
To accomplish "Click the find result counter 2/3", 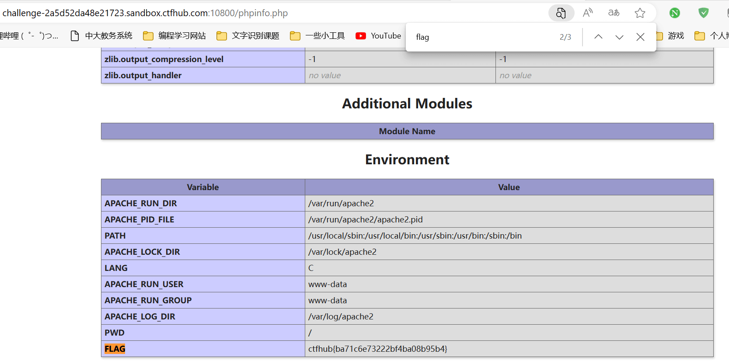I will tap(565, 37).
